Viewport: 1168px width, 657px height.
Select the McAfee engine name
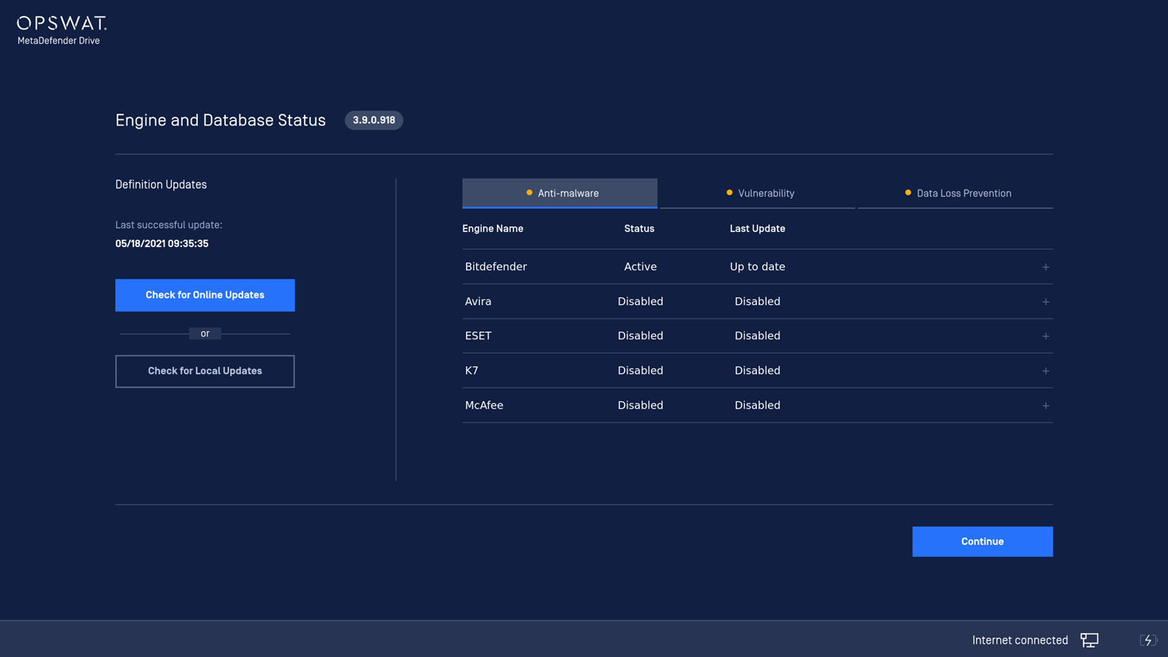tap(484, 405)
